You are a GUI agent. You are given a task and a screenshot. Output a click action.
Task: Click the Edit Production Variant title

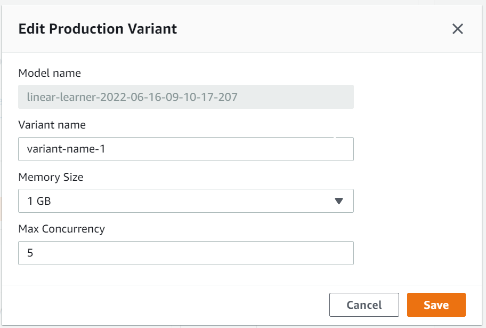(98, 29)
